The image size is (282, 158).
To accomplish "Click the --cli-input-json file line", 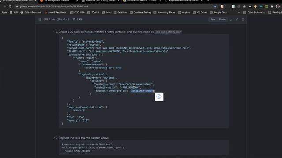I will pos(93,147).
